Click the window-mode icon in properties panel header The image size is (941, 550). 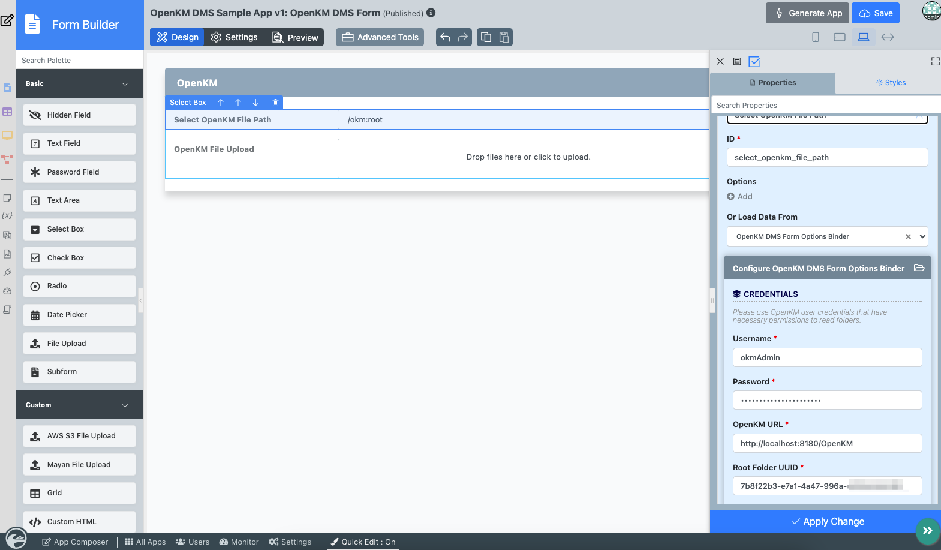737,61
